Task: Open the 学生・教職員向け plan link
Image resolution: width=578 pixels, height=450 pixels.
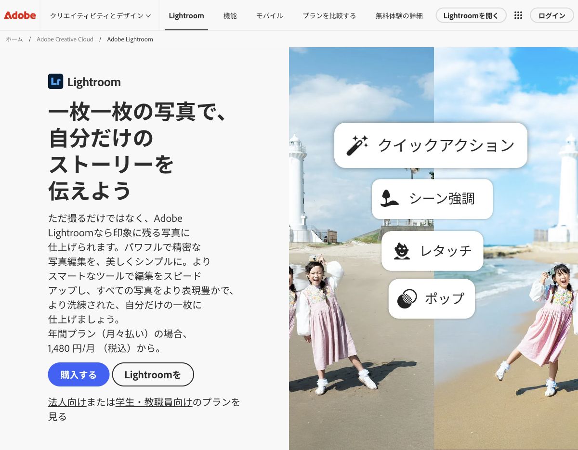Action: pos(154,402)
